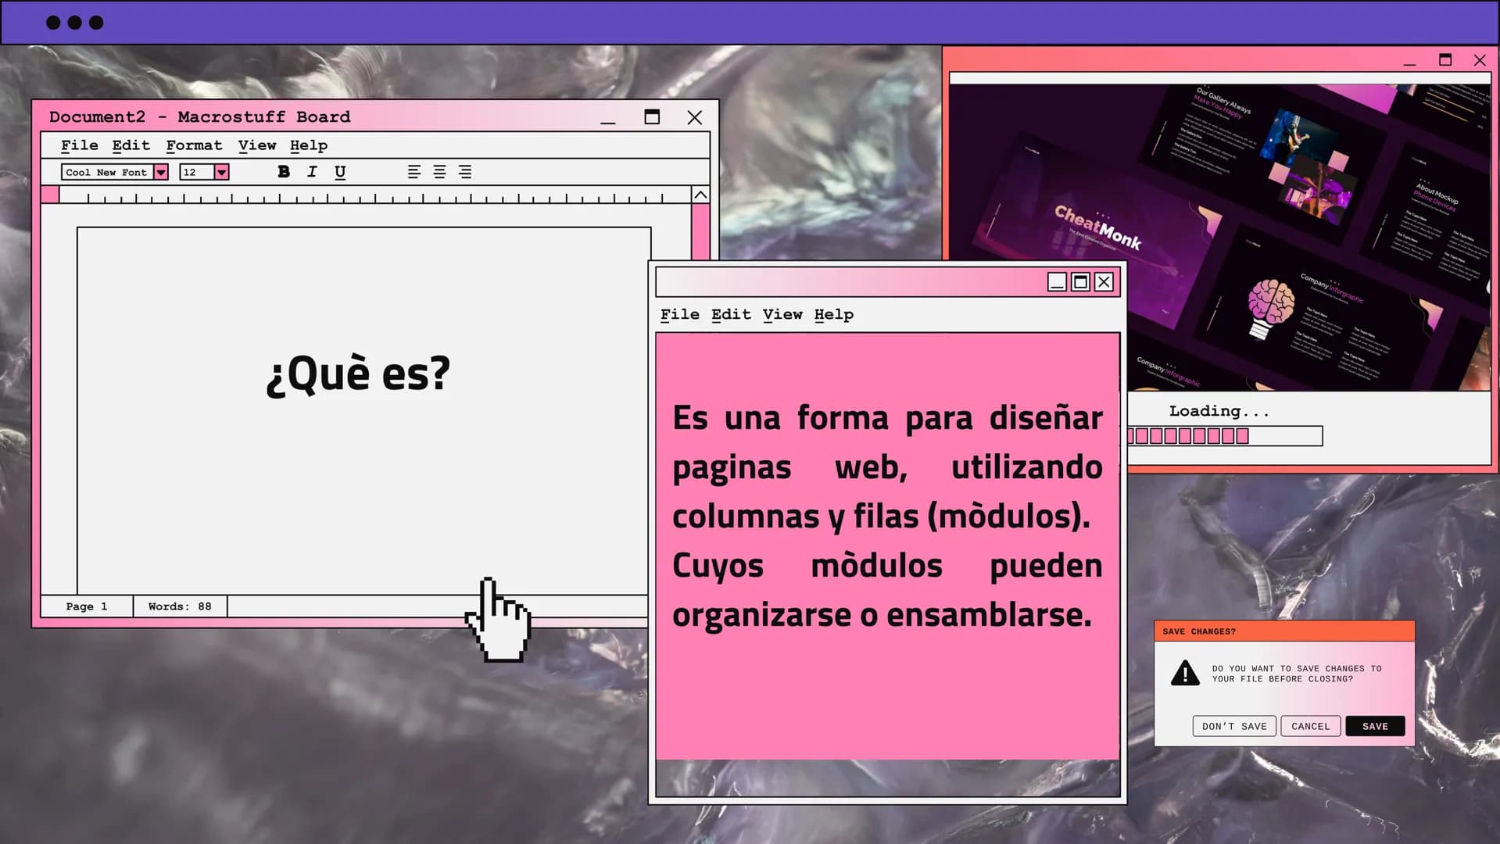Image resolution: width=1500 pixels, height=844 pixels.
Task: Click the pink note paragraph text
Action: pyautogui.click(x=887, y=516)
